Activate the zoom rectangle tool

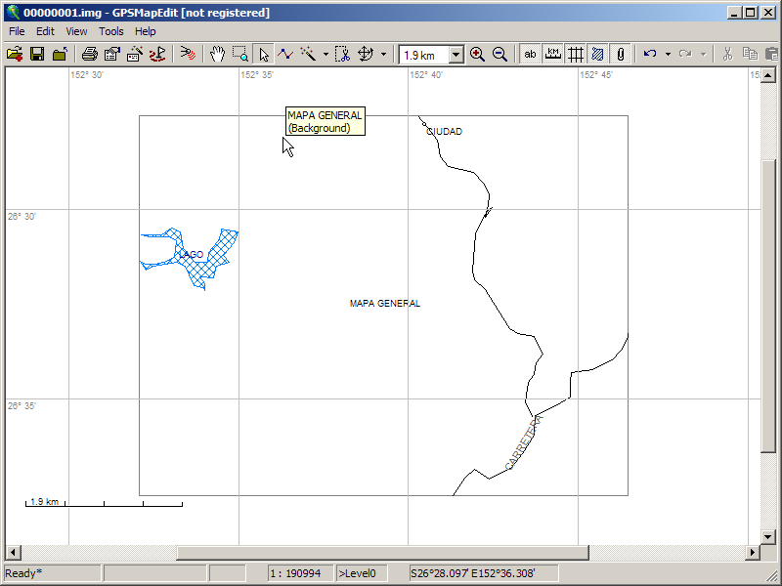(x=240, y=54)
